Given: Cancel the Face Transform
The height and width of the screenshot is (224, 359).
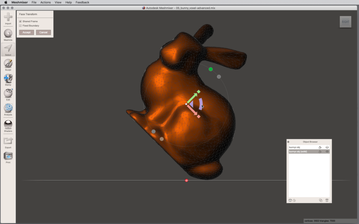Looking at the screenshot, I should pos(43,33).
